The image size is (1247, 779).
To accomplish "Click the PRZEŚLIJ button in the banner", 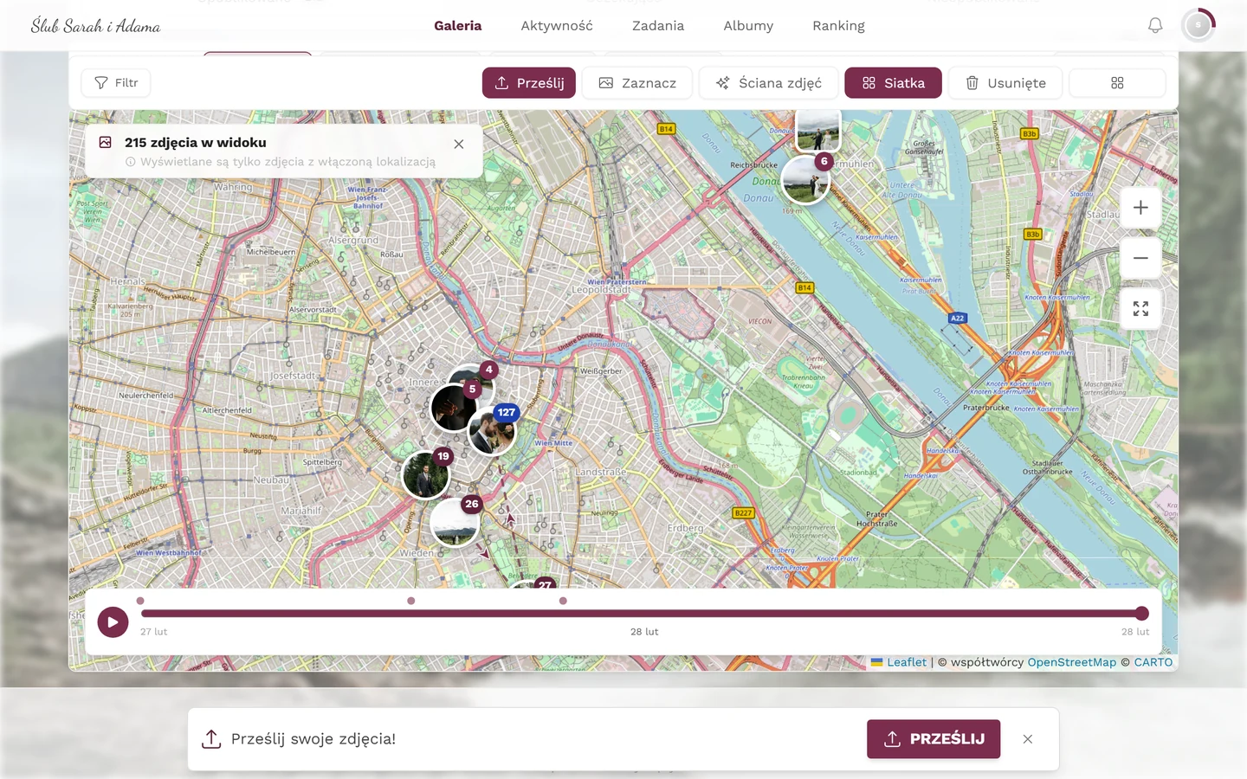I will point(934,739).
